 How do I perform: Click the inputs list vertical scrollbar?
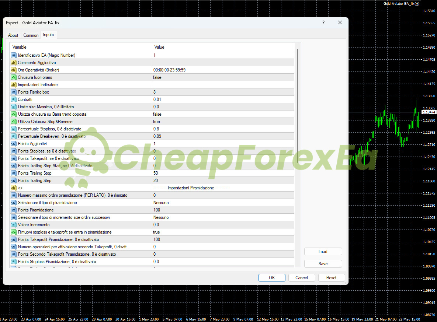(x=298, y=106)
